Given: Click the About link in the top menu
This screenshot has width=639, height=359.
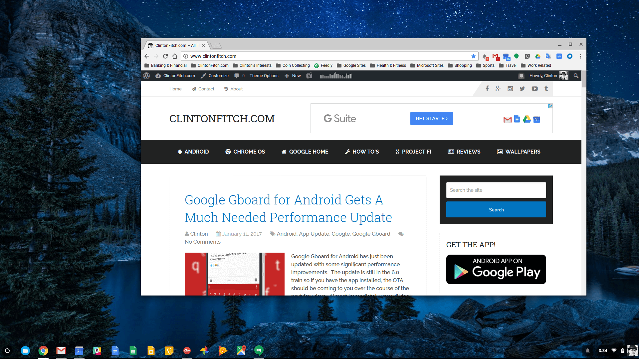Looking at the screenshot, I should (x=233, y=89).
